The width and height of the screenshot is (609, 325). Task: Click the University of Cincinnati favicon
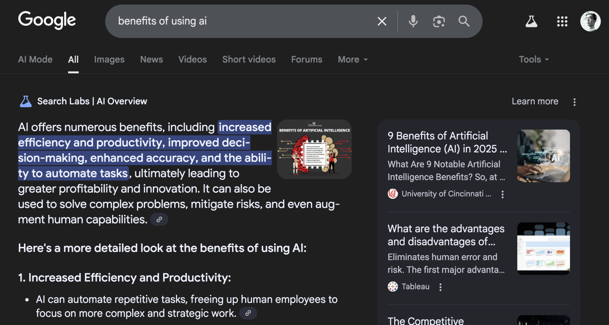[x=393, y=194]
